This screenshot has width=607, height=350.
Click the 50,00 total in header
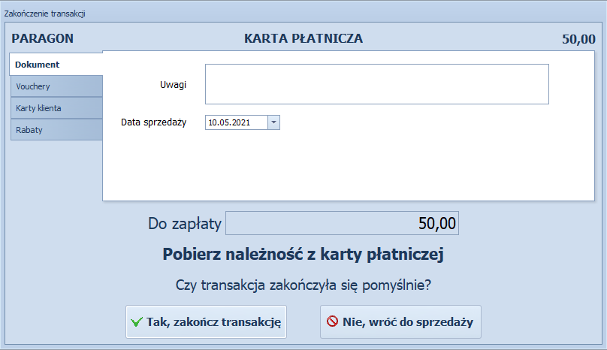point(578,39)
